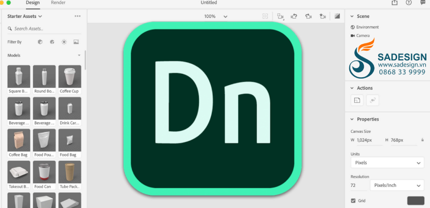
Task: Filter assets by models cube icon
Action: pyautogui.click(x=40, y=42)
